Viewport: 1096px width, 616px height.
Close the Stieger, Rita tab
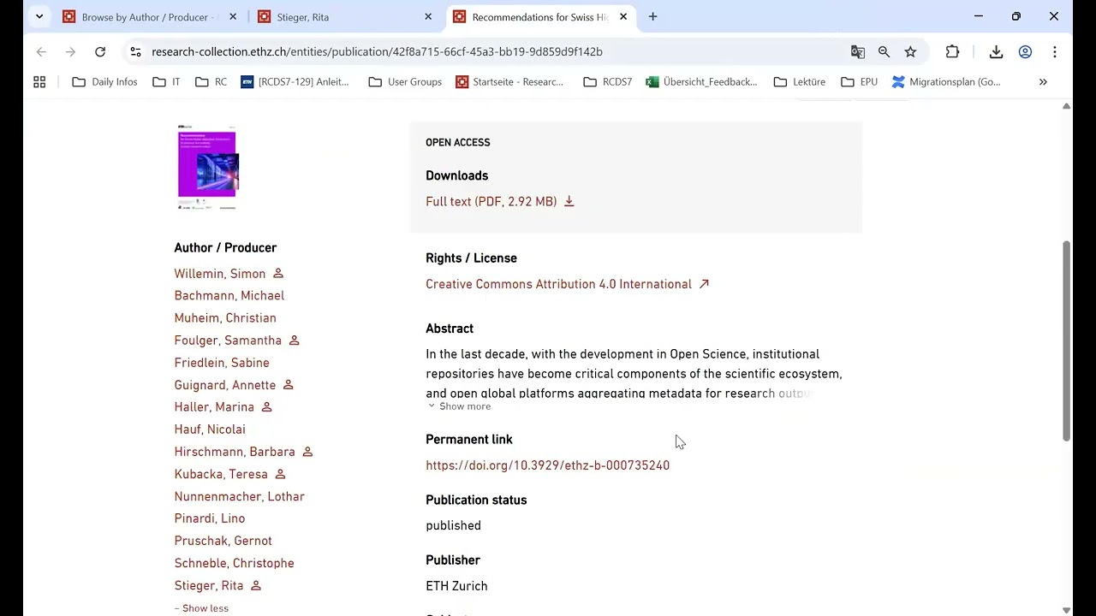[x=428, y=17]
